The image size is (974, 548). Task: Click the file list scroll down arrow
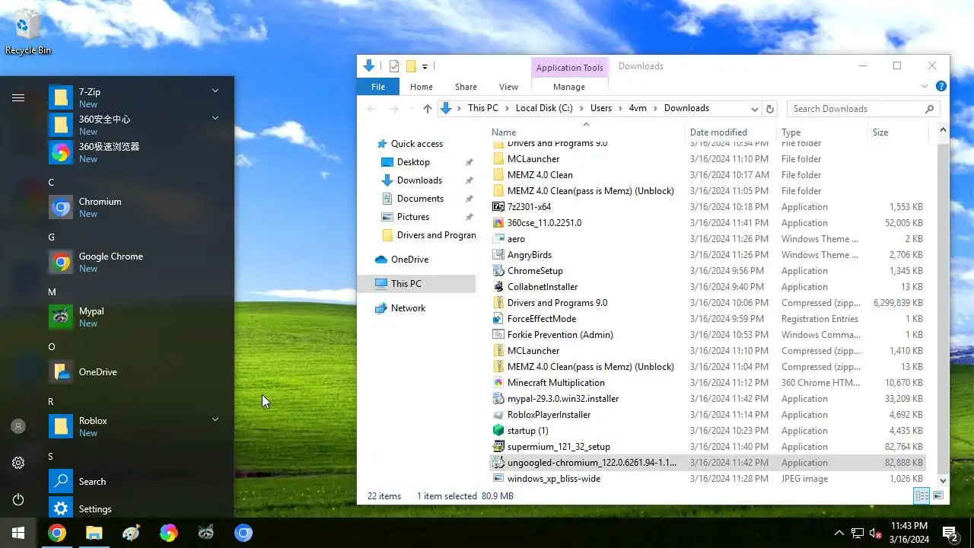click(x=944, y=480)
